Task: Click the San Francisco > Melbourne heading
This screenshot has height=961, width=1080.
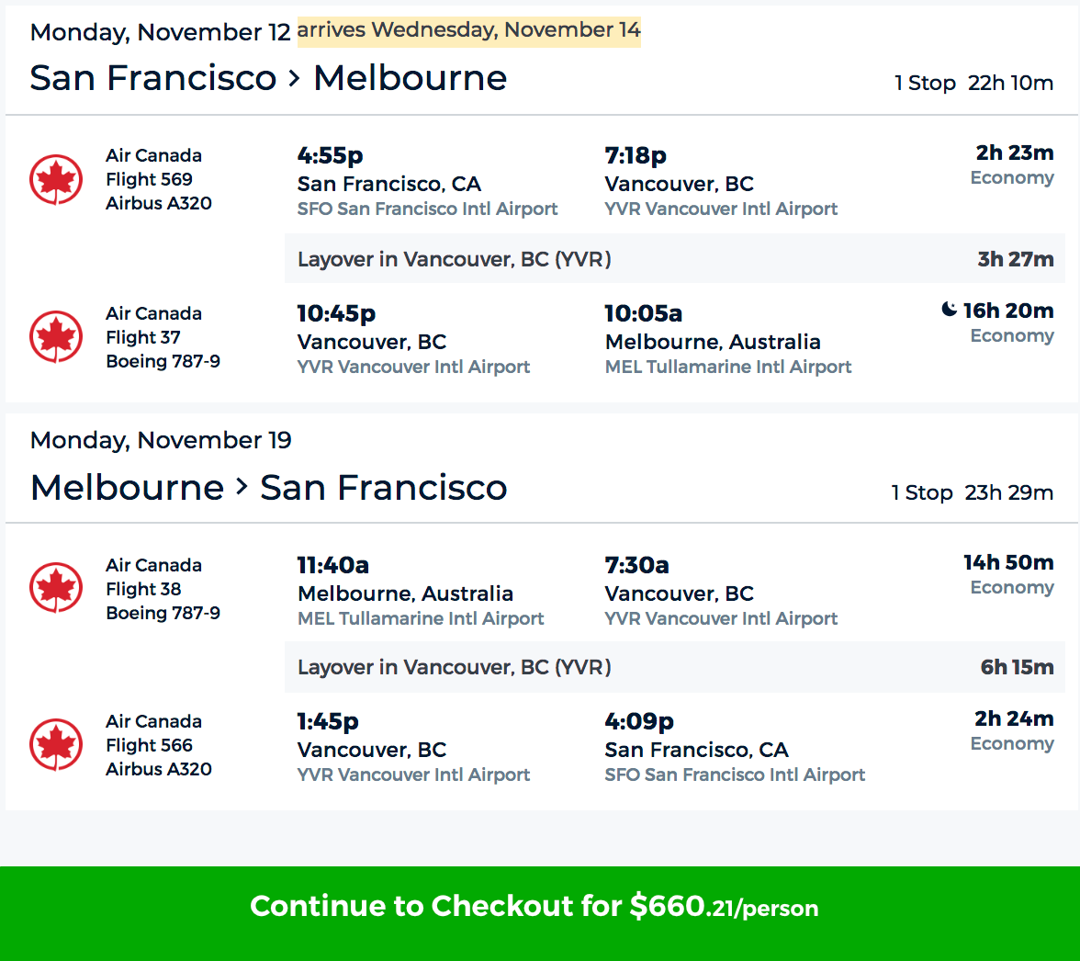Action: 268,78
